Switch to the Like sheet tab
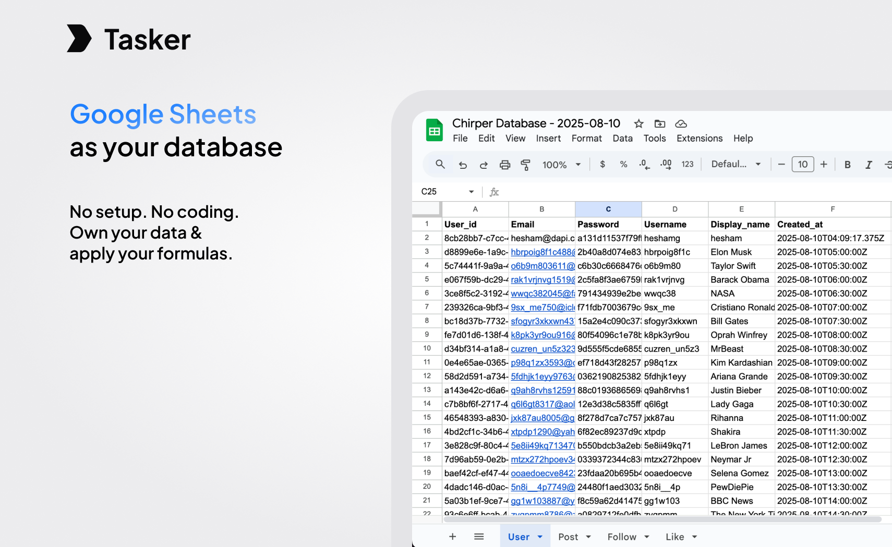 pos(674,537)
